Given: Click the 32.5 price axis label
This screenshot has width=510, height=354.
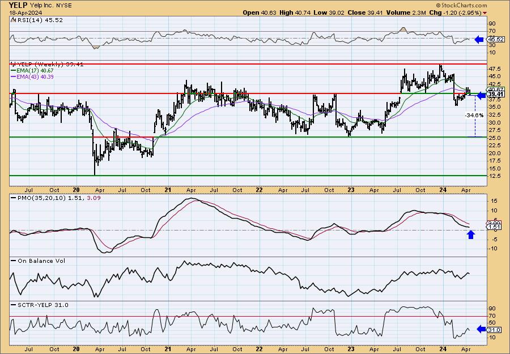Looking at the screenshot, I should 494,115.
